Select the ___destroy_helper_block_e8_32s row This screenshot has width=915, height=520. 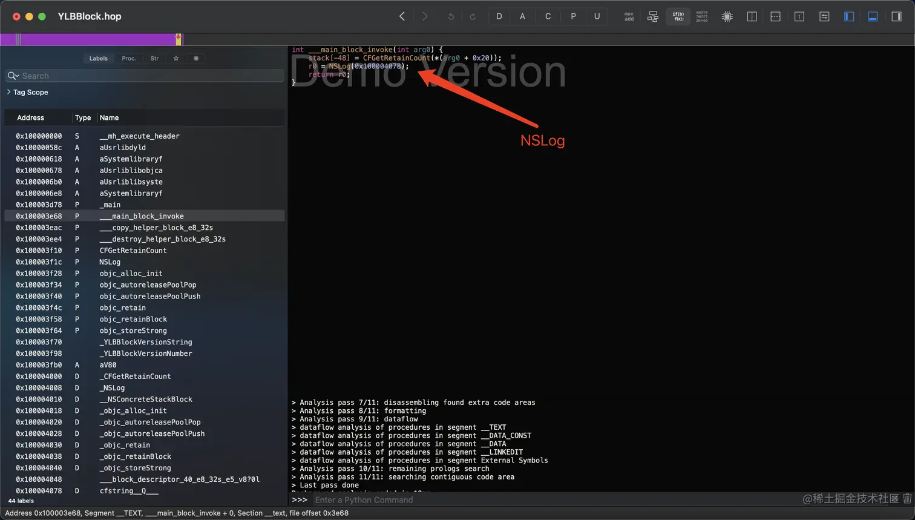tap(145, 239)
